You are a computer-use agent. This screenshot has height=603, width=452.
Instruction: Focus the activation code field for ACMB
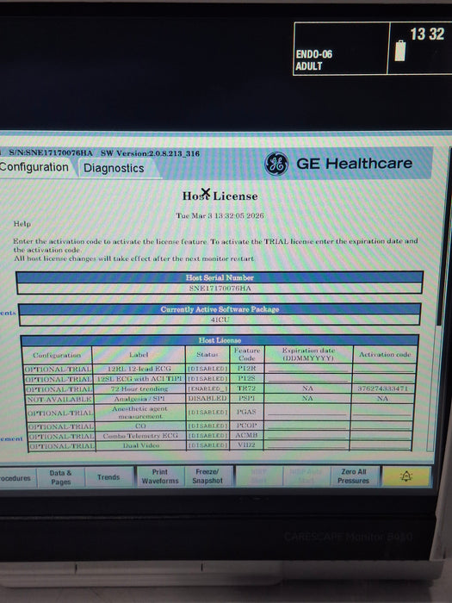tap(381, 435)
